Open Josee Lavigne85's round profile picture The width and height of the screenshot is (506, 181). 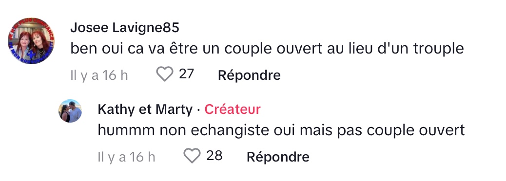[31, 41]
